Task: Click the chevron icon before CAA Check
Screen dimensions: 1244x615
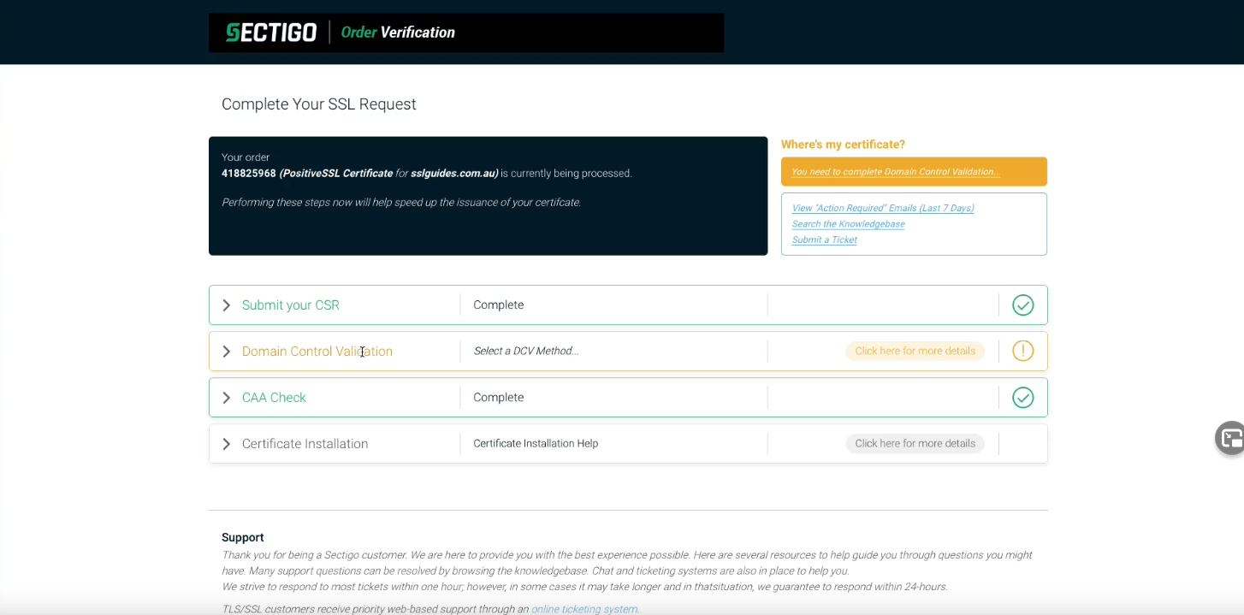Action: click(x=225, y=397)
